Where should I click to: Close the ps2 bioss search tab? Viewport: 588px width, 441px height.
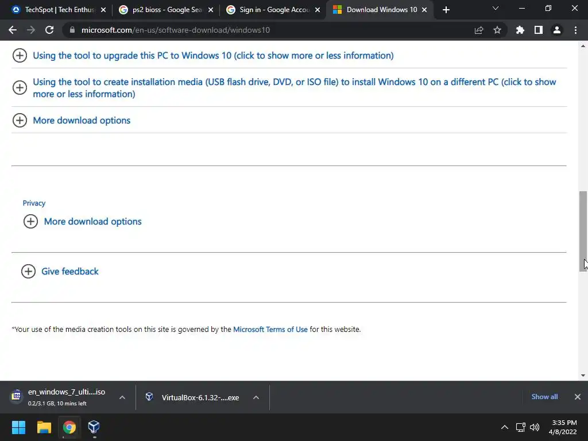coord(211,10)
